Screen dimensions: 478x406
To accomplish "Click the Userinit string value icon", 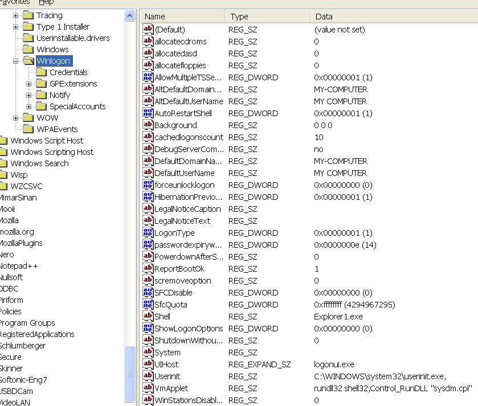I will (148, 376).
